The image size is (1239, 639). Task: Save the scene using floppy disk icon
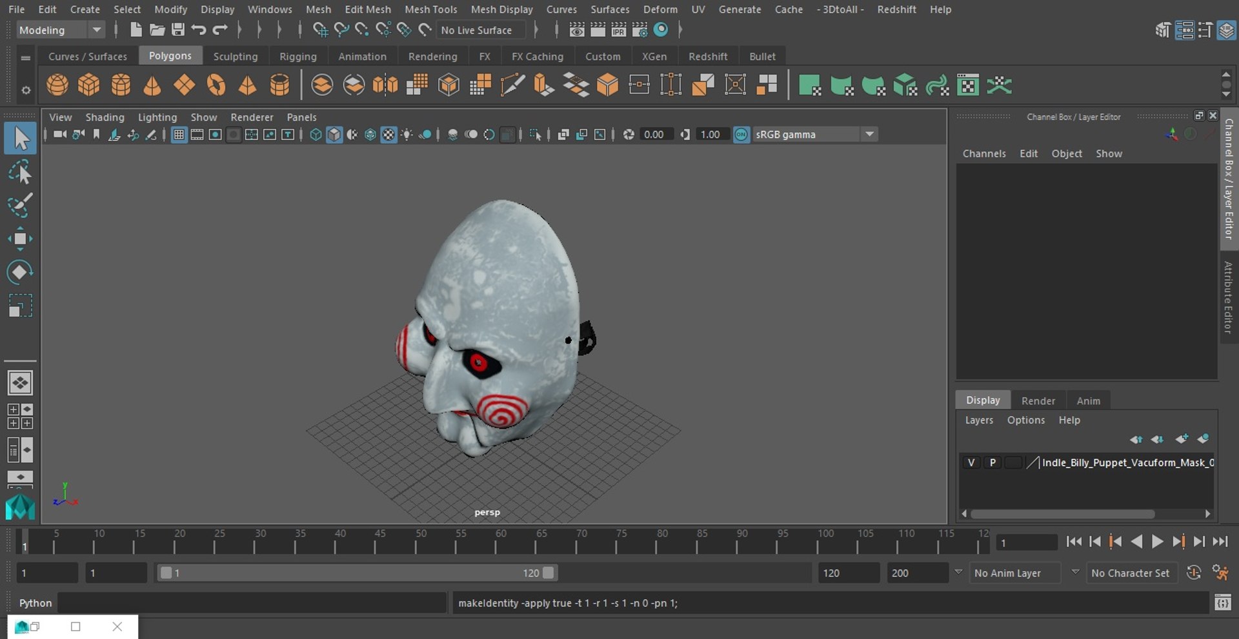click(x=177, y=30)
